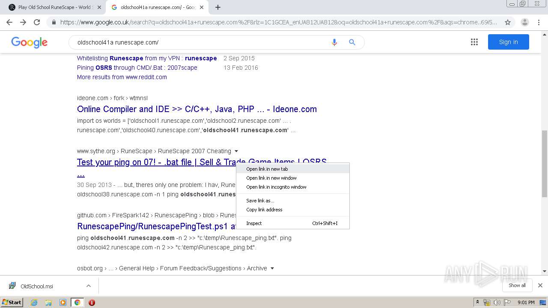Click the Chrome taskbar icon
This screenshot has height=308, width=548.
pyautogui.click(x=77, y=302)
